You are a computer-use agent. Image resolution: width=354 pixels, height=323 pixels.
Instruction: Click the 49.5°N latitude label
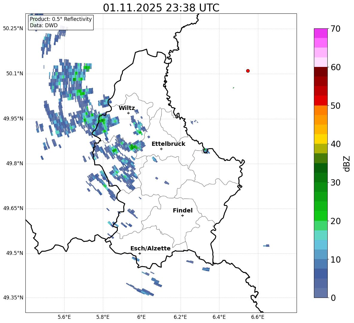click(x=15, y=253)
